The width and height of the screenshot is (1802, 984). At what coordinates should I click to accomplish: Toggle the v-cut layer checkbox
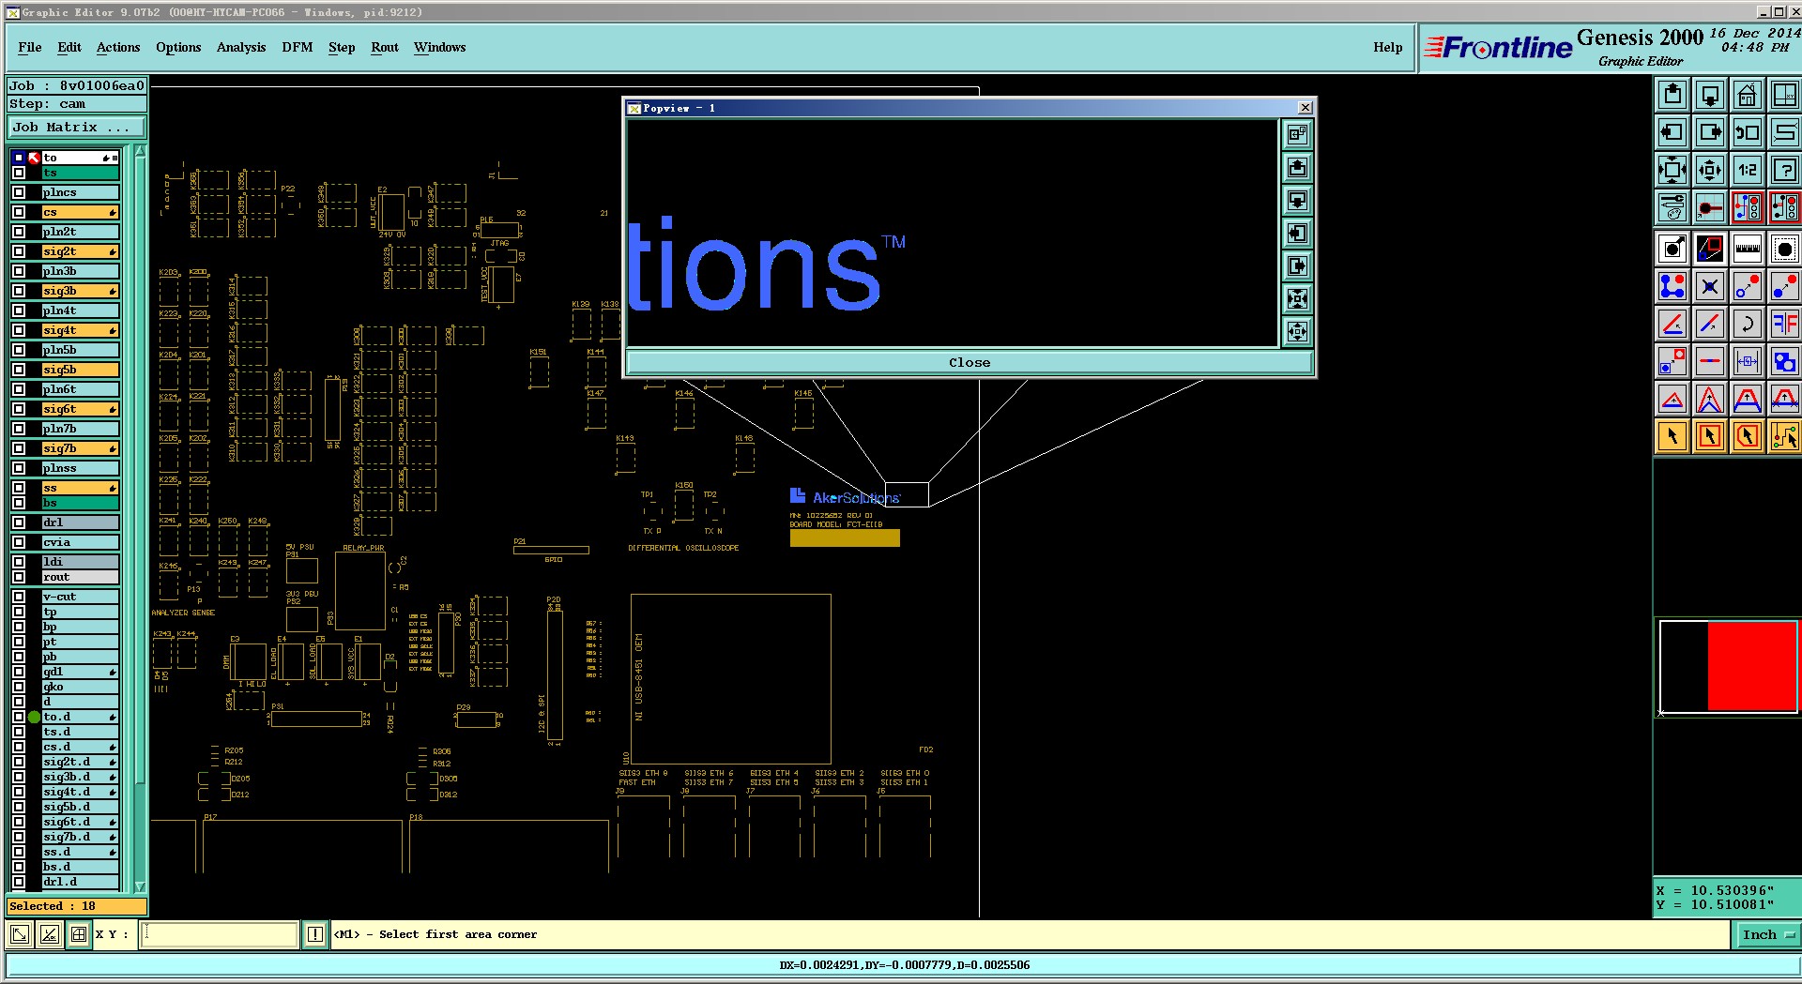tap(19, 597)
